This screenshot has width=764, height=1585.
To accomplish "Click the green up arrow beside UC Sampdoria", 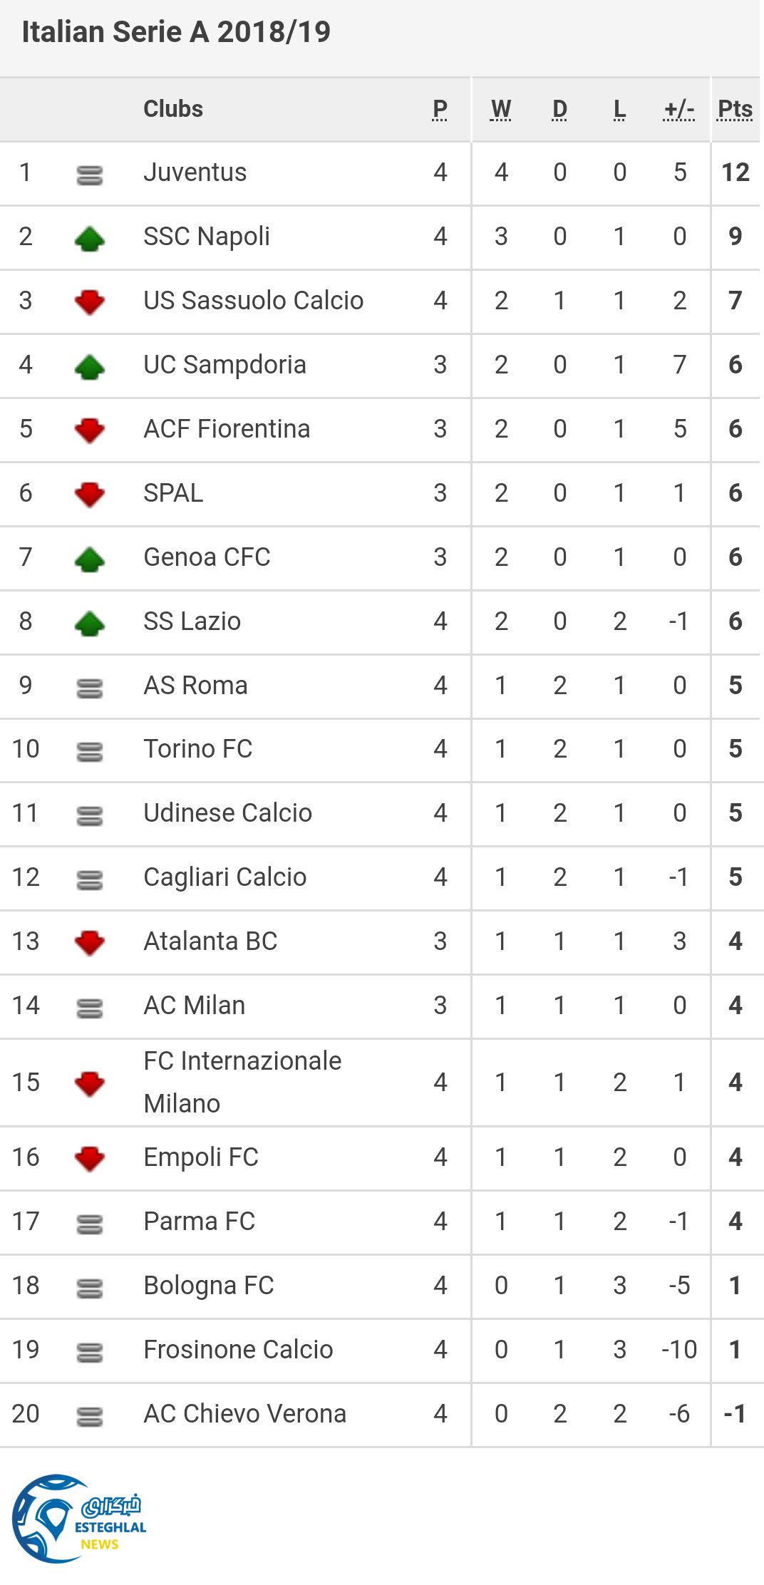I will 90,367.
